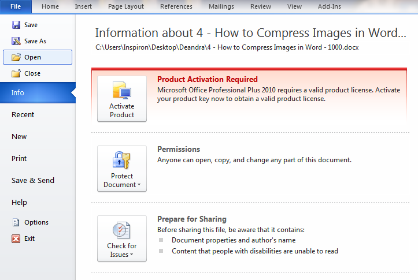Switch to the Review tab
The height and width of the screenshot is (280, 418).
tap(260, 7)
